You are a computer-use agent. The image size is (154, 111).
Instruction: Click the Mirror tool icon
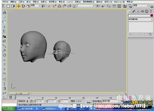pyautogui.click(x=98, y=6)
